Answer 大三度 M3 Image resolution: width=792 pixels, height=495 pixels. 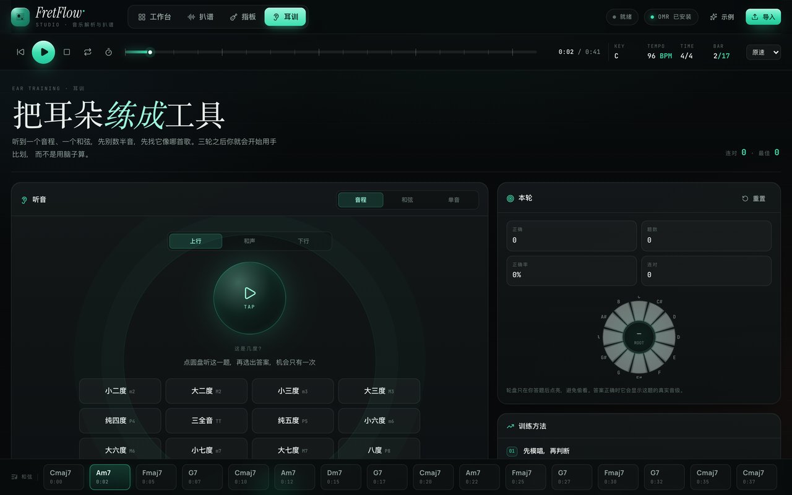coord(379,391)
